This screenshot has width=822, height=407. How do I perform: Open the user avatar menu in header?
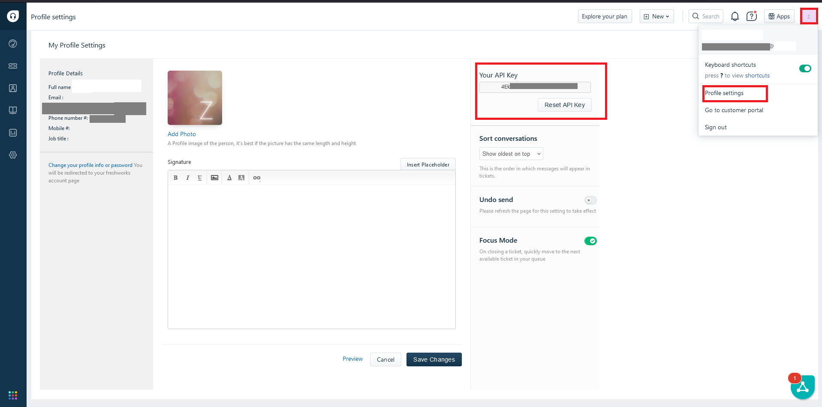point(809,16)
